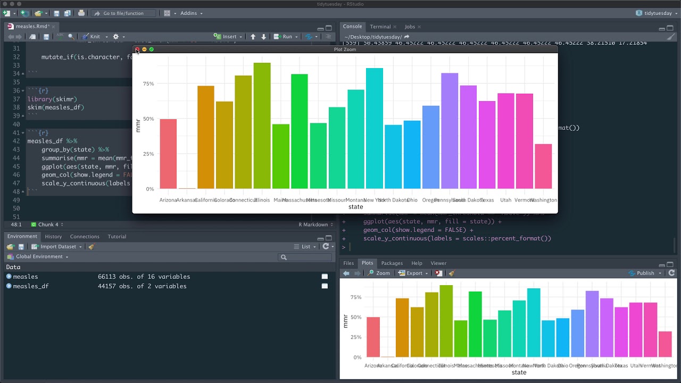Image resolution: width=681 pixels, height=383 pixels.
Task: Switch to the Files tab
Action: (348, 263)
